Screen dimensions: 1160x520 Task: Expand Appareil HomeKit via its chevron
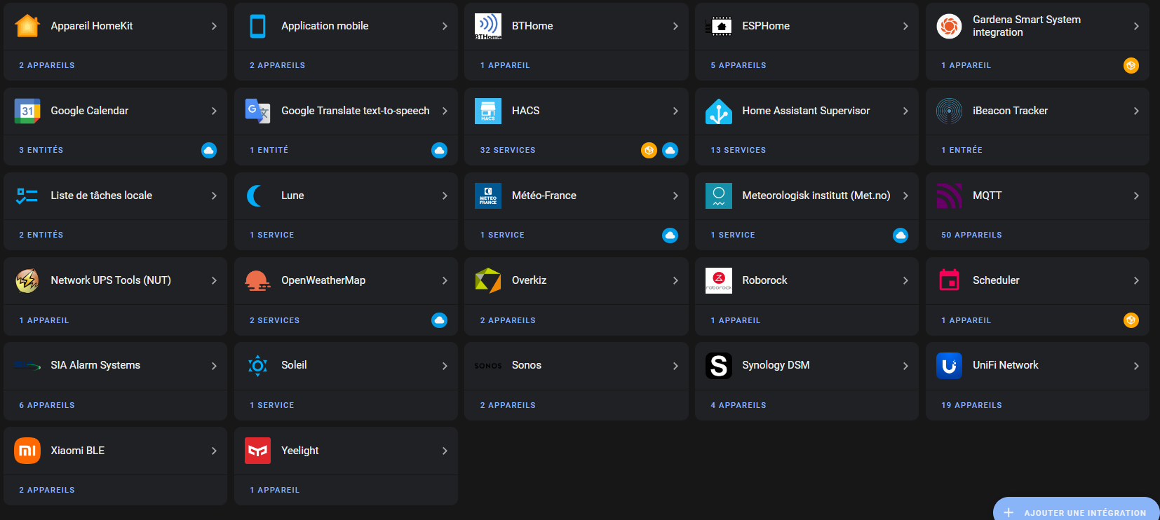[214, 26]
